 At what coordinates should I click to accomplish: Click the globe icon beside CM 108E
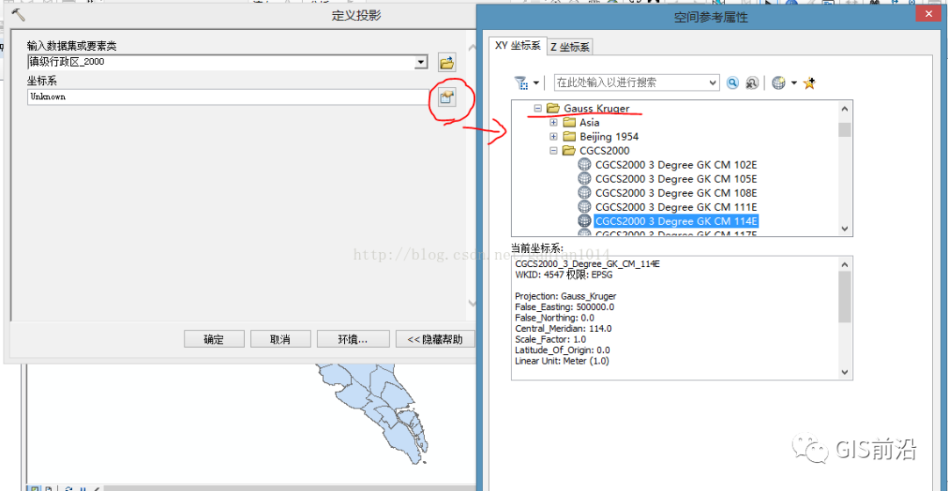pos(584,193)
